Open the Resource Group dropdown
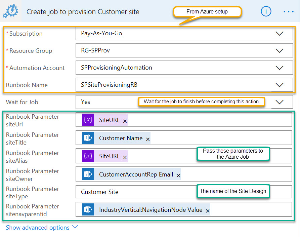This screenshot has height=237, width=300. click(x=280, y=51)
